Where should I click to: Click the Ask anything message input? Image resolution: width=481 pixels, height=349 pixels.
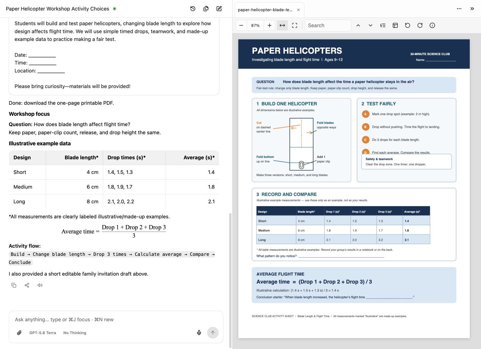pos(116,320)
